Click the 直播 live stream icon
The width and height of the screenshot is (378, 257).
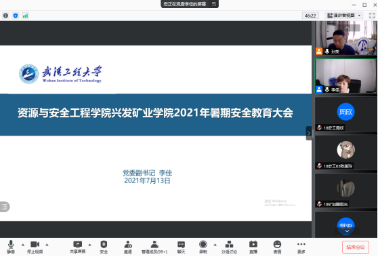(253, 247)
